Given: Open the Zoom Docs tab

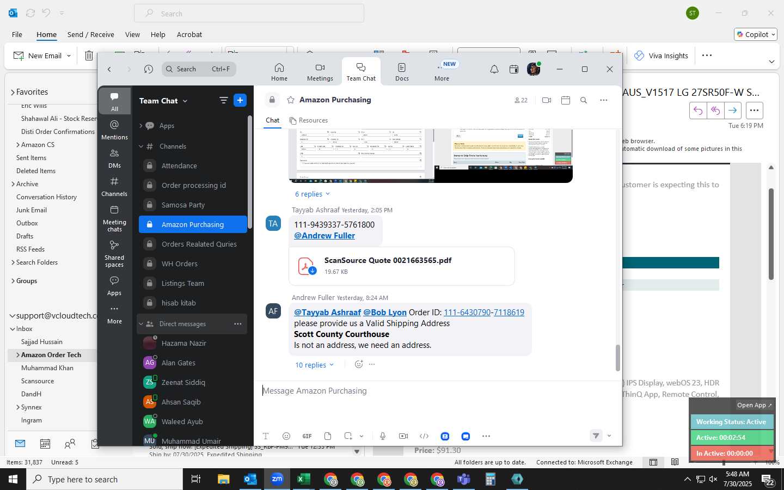Looking at the screenshot, I should pyautogui.click(x=402, y=72).
